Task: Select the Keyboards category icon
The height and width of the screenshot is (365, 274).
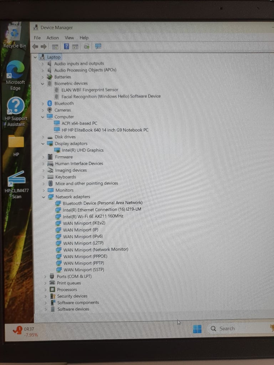Action: (51, 177)
